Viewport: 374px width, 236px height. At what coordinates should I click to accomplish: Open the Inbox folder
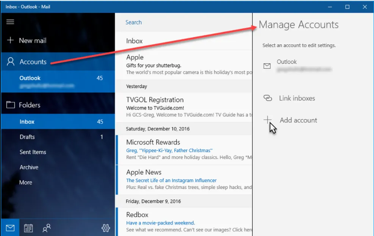(x=27, y=122)
